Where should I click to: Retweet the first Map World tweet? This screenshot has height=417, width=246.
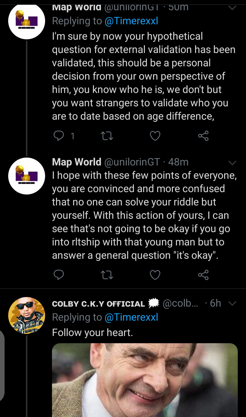point(107,136)
